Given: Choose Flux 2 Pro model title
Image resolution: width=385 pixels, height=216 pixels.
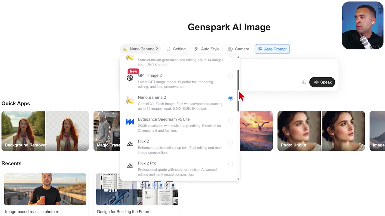Looking at the screenshot, I should [147, 163].
